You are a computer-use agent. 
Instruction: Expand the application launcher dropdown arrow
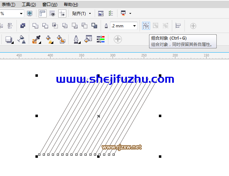pyautogui.click(x=130, y=13)
